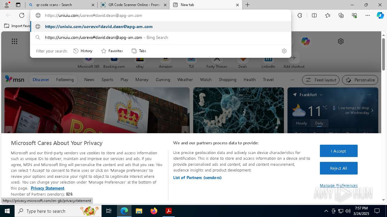This screenshot has height=217, width=387.
Task: Open List of Partners (vendors) link
Action: (197, 178)
